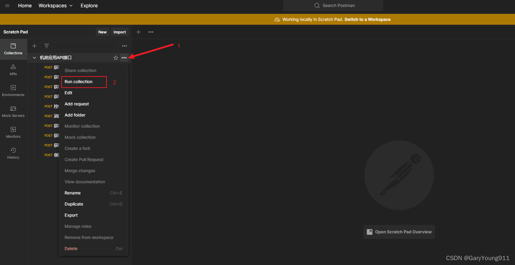Open a new request tab with plus icon
The image size is (515, 265).
click(138, 32)
